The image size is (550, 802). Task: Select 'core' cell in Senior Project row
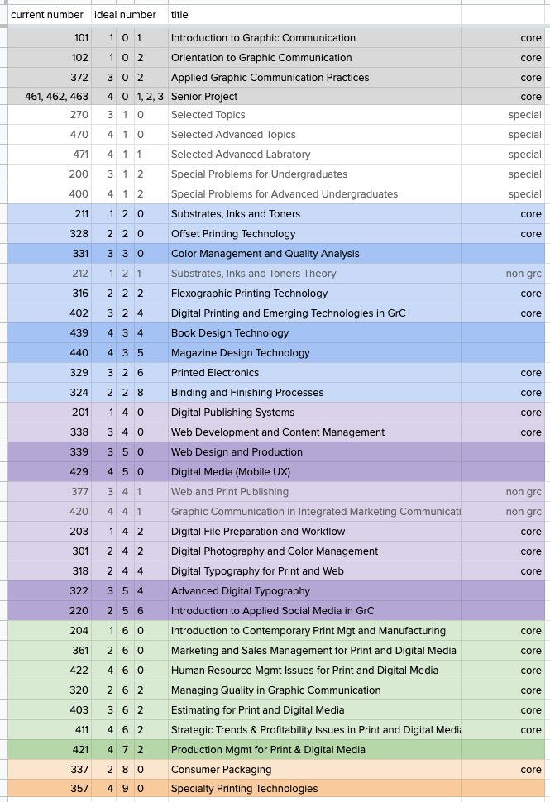tap(502, 96)
